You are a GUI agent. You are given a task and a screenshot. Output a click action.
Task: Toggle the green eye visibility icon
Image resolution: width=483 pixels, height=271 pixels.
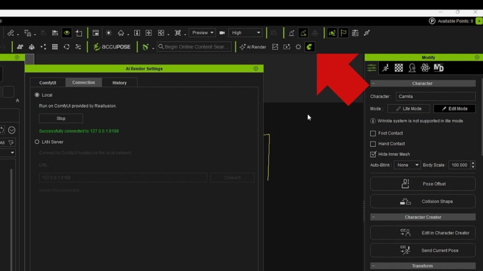(x=67, y=33)
